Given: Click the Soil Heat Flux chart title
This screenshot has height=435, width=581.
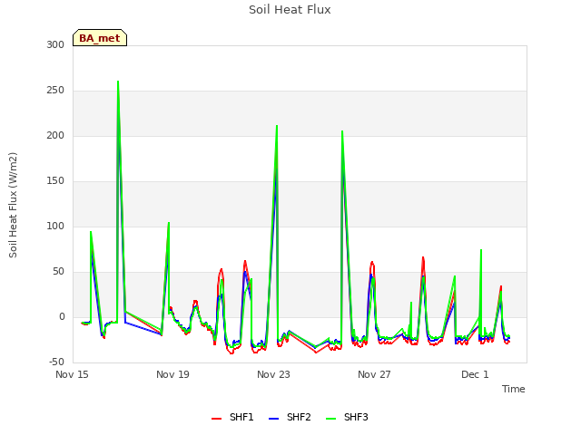Looking at the screenshot, I should point(290,10).
